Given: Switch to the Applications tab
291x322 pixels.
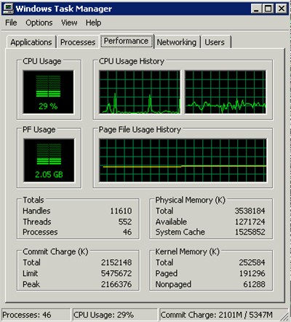Looking at the screenshot, I should (x=31, y=42).
